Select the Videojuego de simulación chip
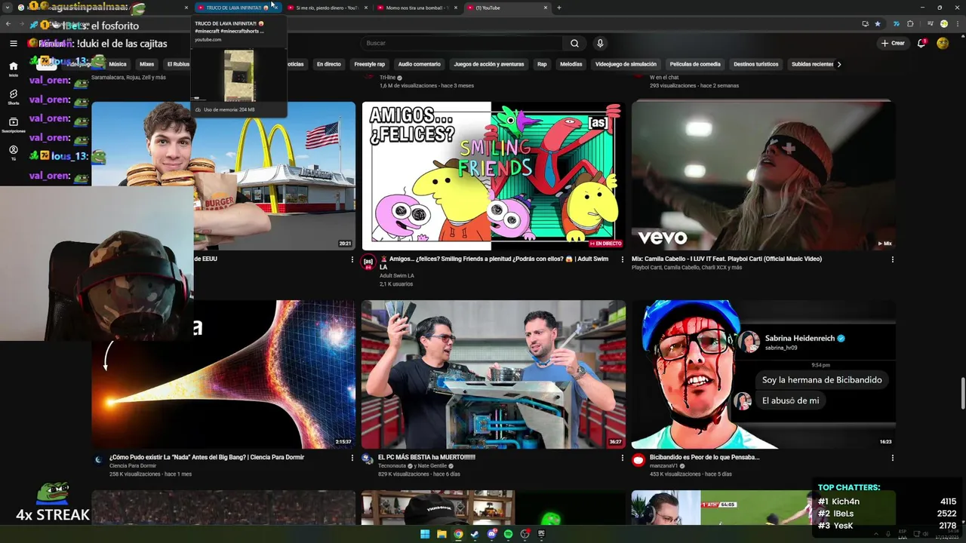 [x=626, y=64]
